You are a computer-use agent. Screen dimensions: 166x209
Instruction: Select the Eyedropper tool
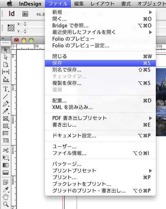coord(6,190)
